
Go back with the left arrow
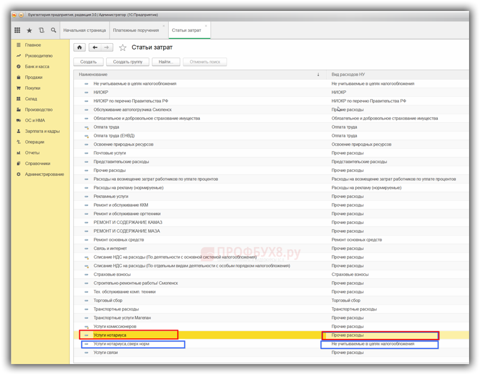[95, 48]
